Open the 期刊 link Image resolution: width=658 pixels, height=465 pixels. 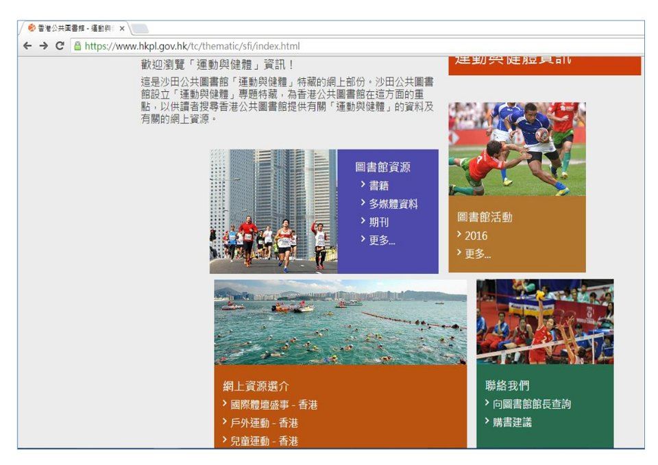(378, 222)
